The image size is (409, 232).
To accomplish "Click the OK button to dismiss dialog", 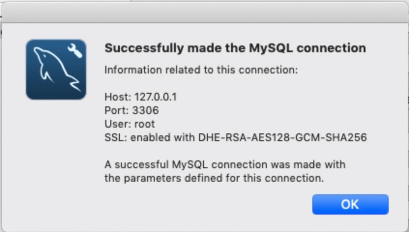I will 350,204.
